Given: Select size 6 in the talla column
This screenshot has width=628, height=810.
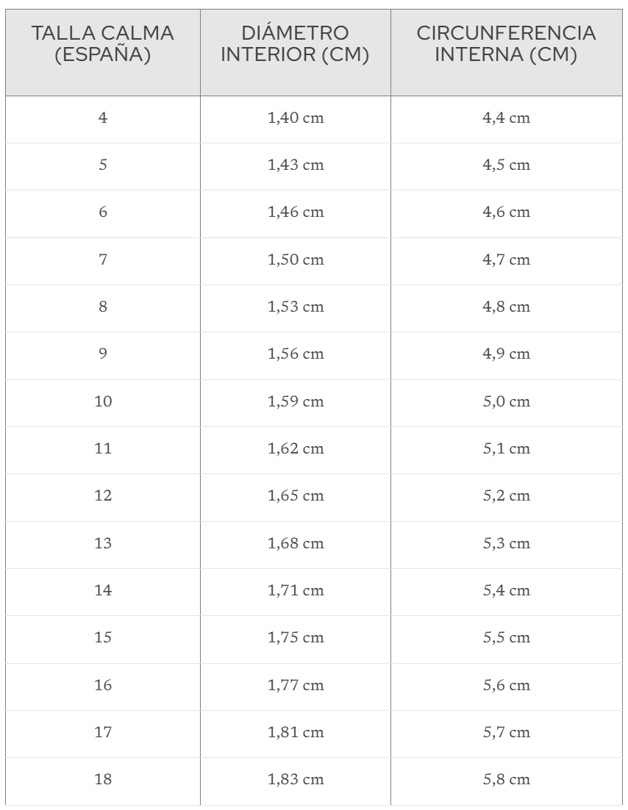Looking at the screenshot, I should (x=103, y=212).
